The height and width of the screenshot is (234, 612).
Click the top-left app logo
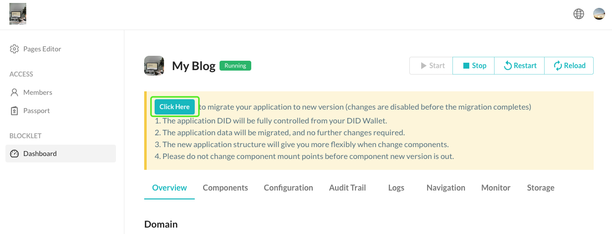[x=18, y=14]
